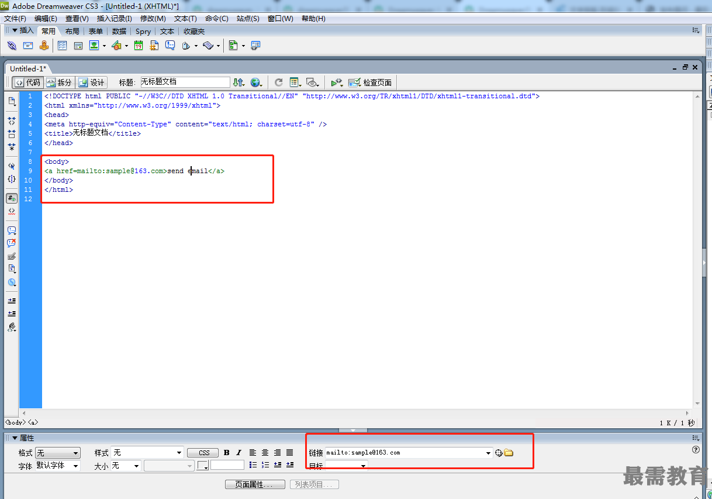Toggle Bold formatting in Properties panel
This screenshot has height=499, width=712.
point(227,453)
